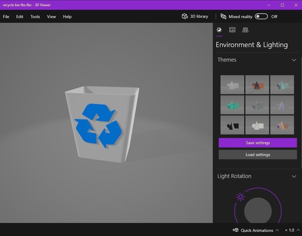Viewport: 302px width, 236px height.
Task: Expand the Quick Animations chevron
Action: 277,230
